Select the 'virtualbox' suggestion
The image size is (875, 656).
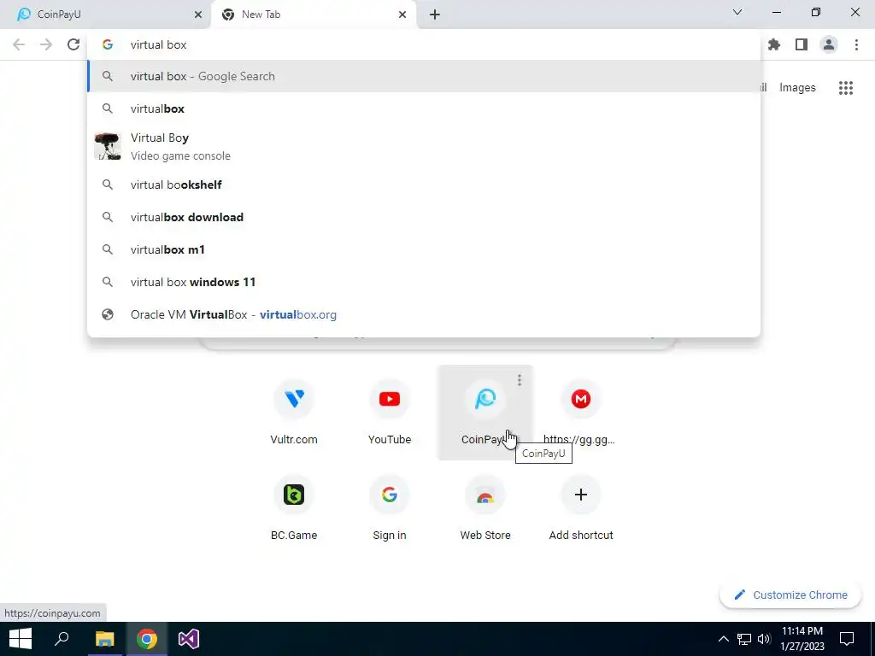point(424,108)
